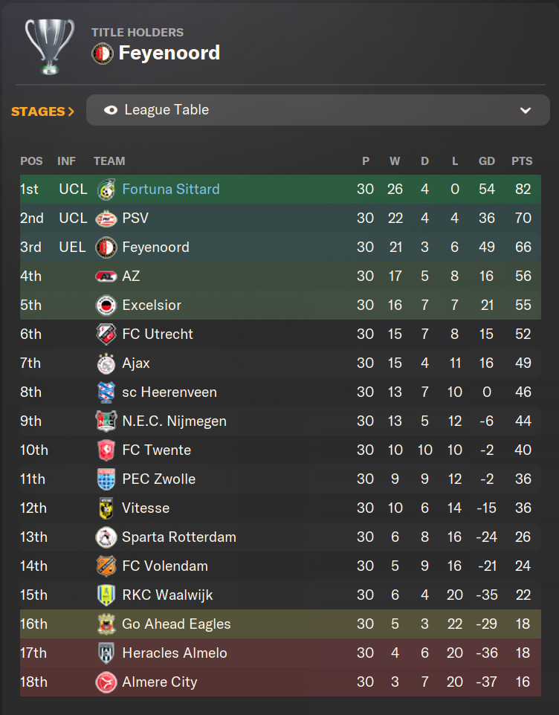
Task: Sort table by GD column header
Action: (486, 161)
